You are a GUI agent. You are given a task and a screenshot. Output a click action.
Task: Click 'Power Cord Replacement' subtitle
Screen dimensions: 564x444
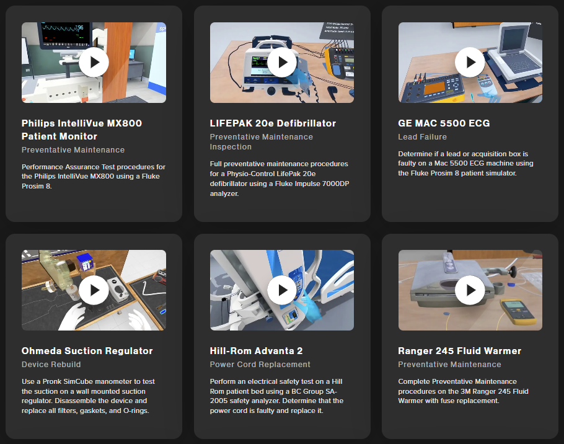pyautogui.click(x=260, y=364)
